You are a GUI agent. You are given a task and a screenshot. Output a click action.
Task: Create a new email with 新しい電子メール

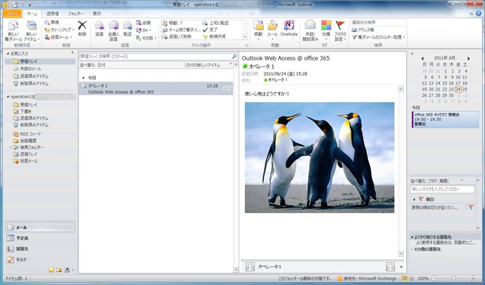click(13, 31)
